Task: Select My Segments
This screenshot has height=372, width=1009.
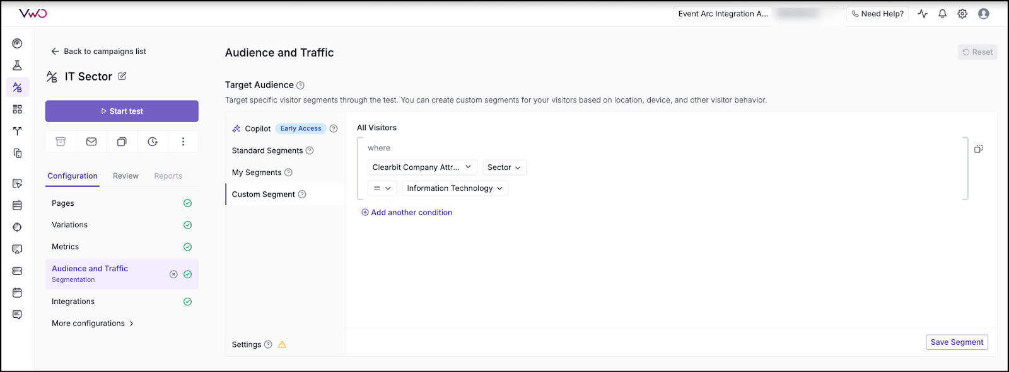Action: click(257, 172)
